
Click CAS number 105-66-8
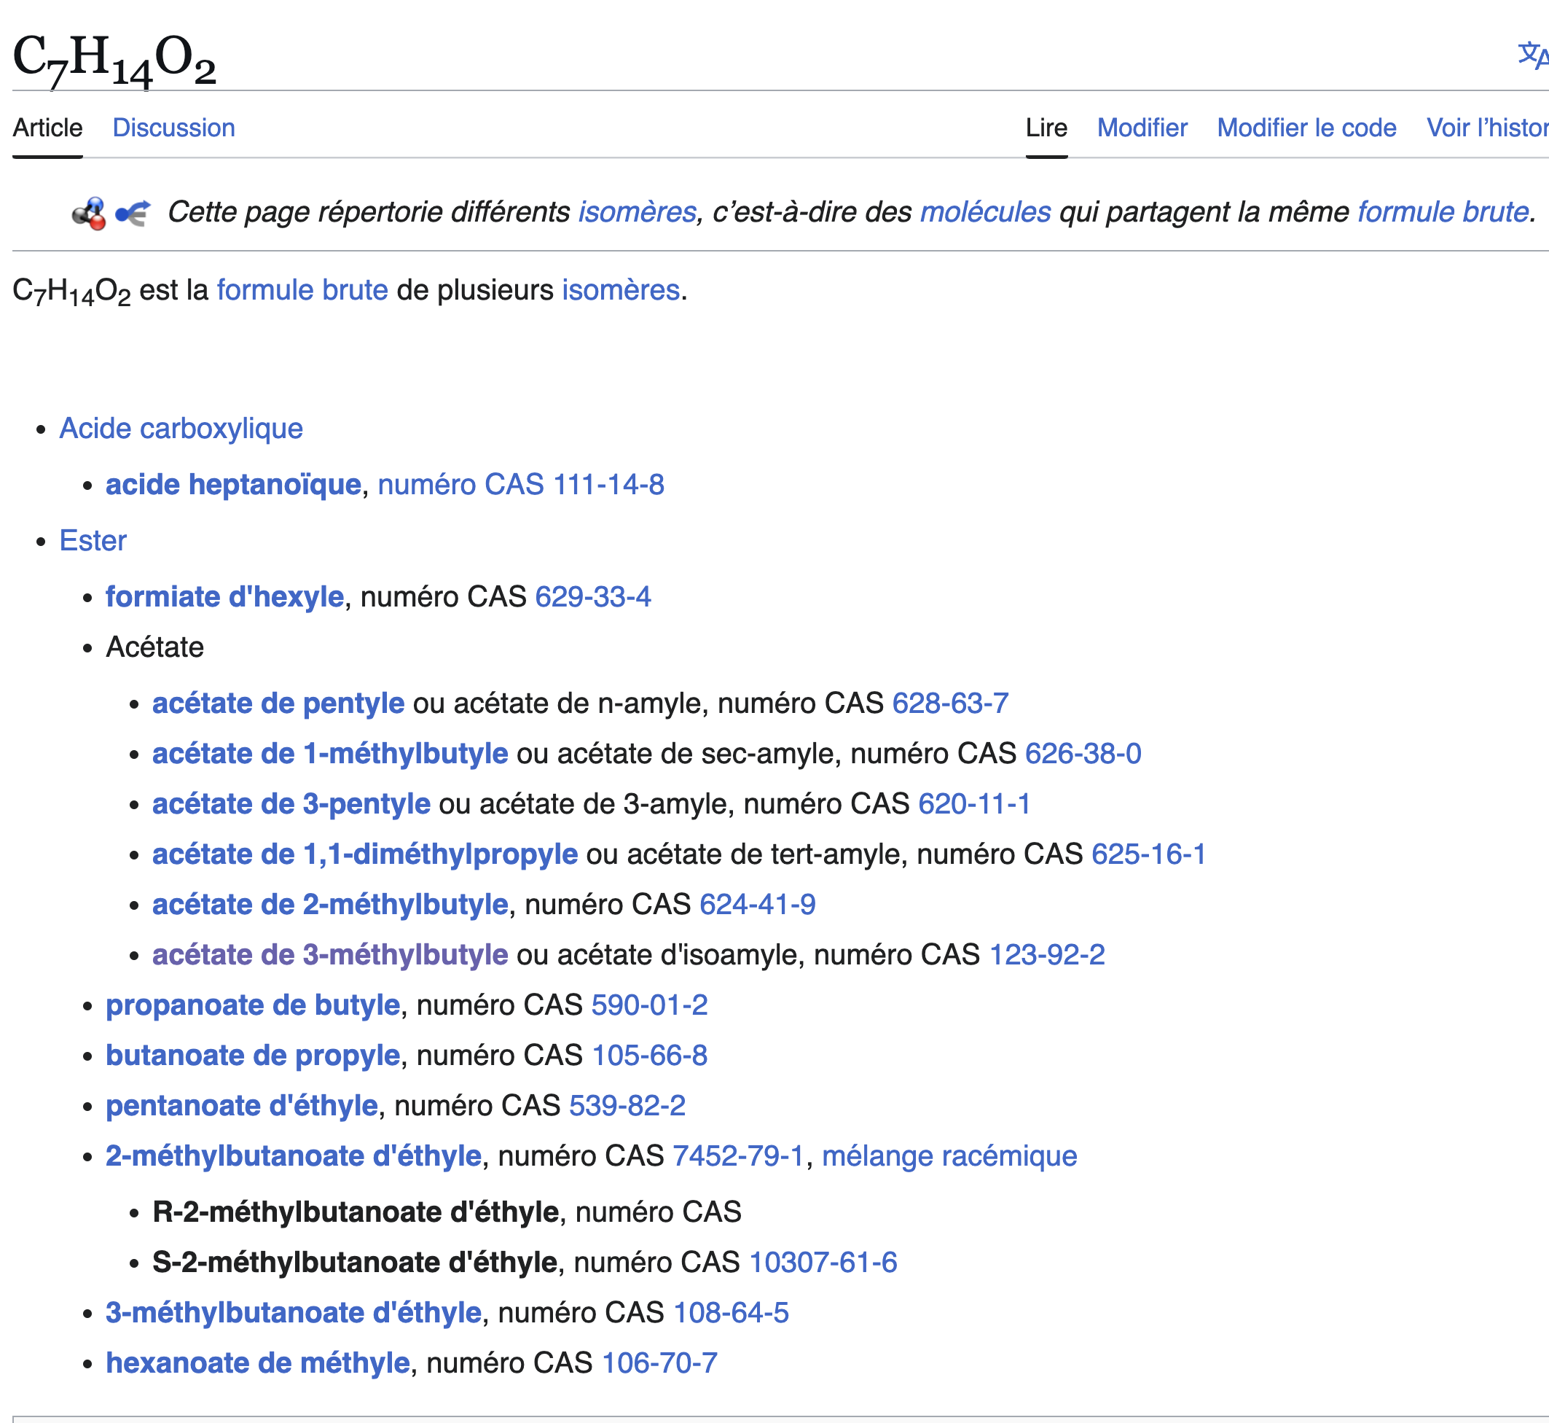click(x=649, y=1056)
